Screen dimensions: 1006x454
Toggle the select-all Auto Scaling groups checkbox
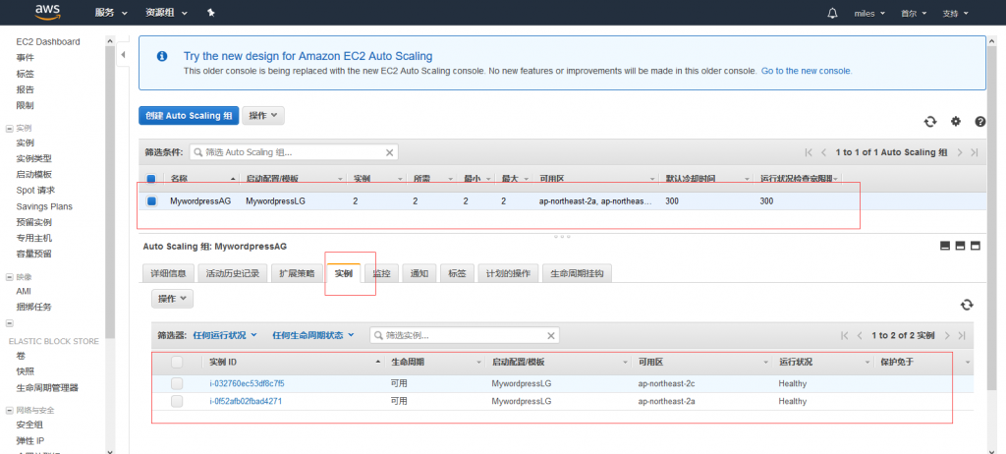pos(151,179)
